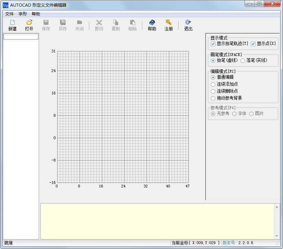
Task: Open the 字形 menu
Action: tap(23, 14)
